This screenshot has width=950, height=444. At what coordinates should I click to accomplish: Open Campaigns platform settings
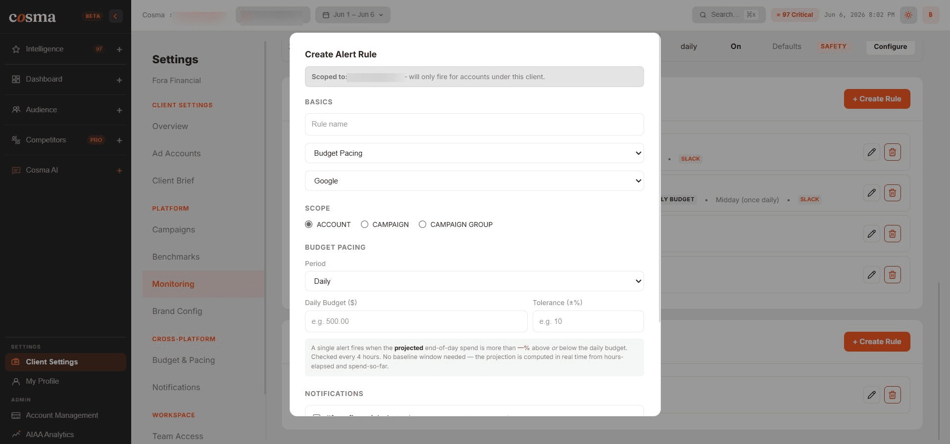coord(174,229)
